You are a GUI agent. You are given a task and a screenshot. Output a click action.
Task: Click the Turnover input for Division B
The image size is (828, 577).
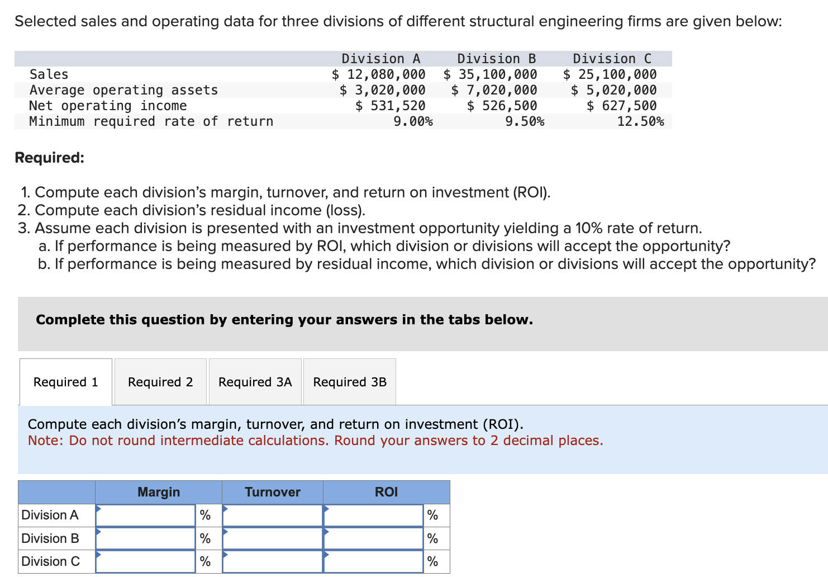[272, 538]
